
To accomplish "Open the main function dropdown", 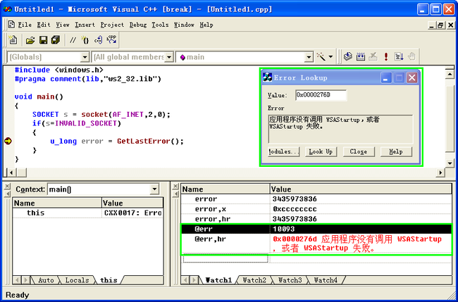I will click(309, 57).
